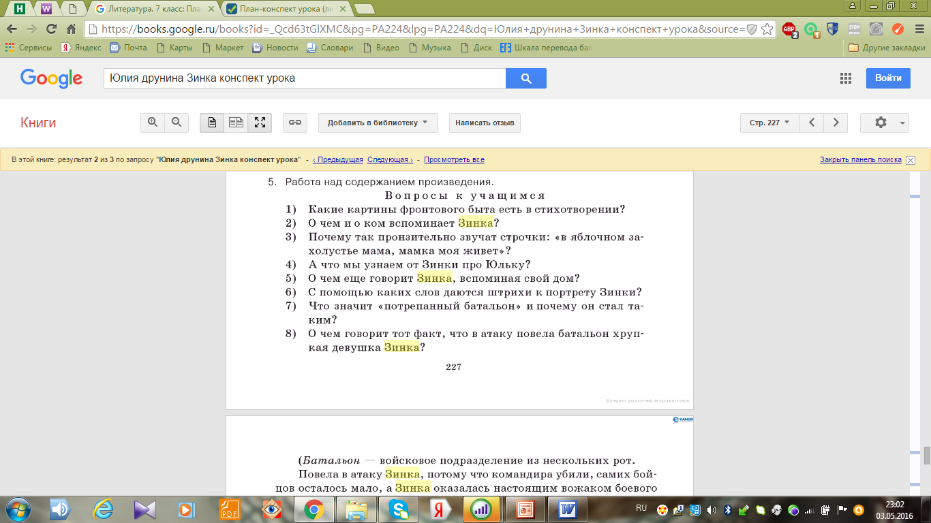
Task: Click the Войти sign-in button
Action: [888, 78]
